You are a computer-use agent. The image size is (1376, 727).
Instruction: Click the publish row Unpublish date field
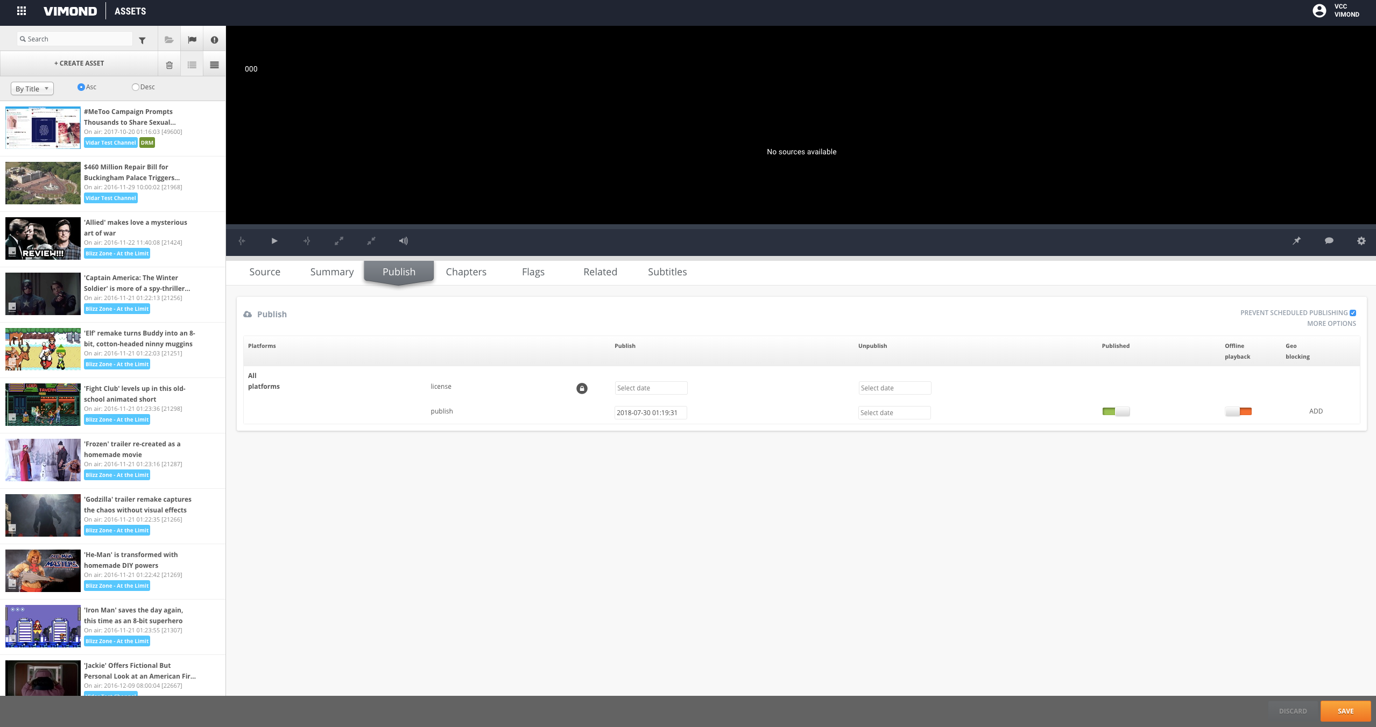(894, 413)
